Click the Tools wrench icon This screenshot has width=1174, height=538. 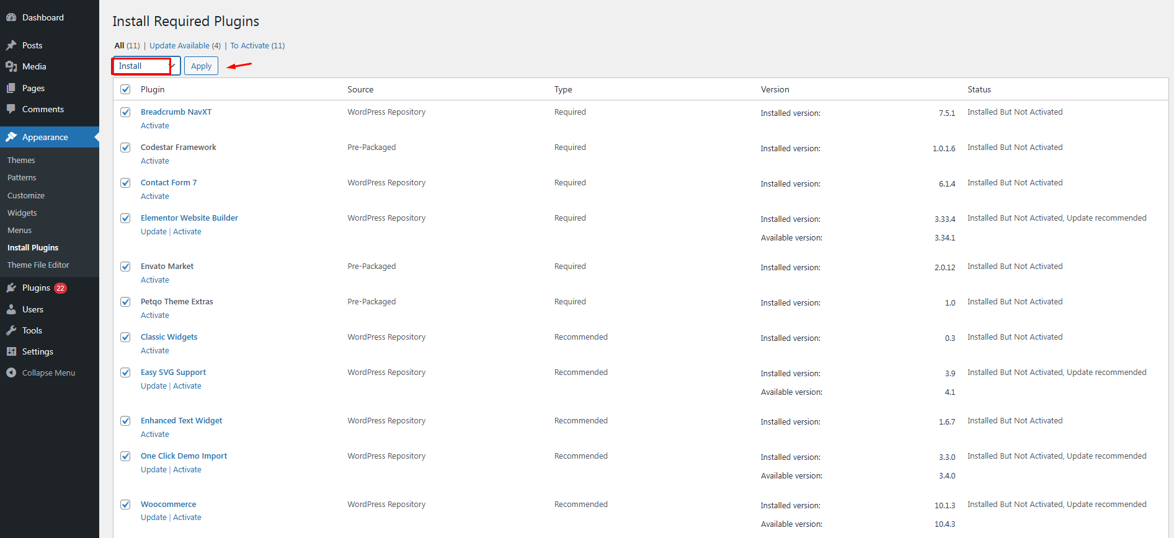11,330
